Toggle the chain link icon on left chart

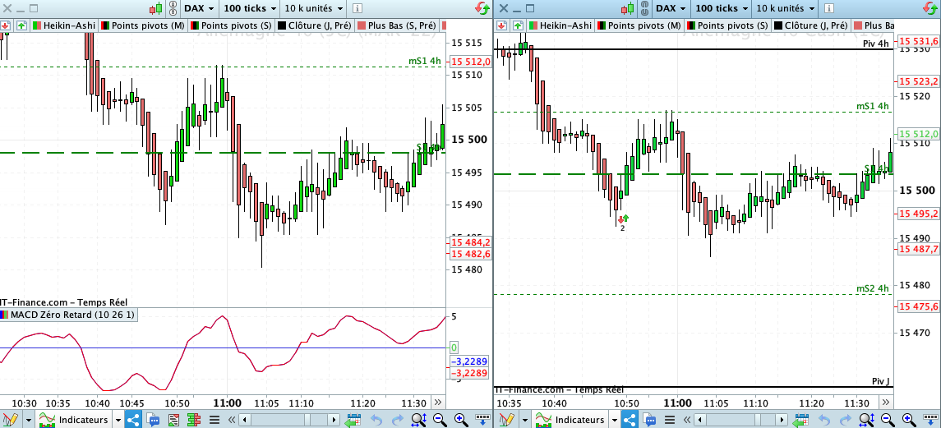(x=173, y=8)
